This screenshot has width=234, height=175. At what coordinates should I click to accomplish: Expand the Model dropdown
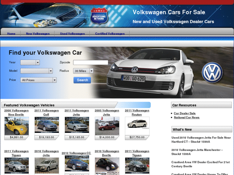pyautogui.click(x=37, y=71)
